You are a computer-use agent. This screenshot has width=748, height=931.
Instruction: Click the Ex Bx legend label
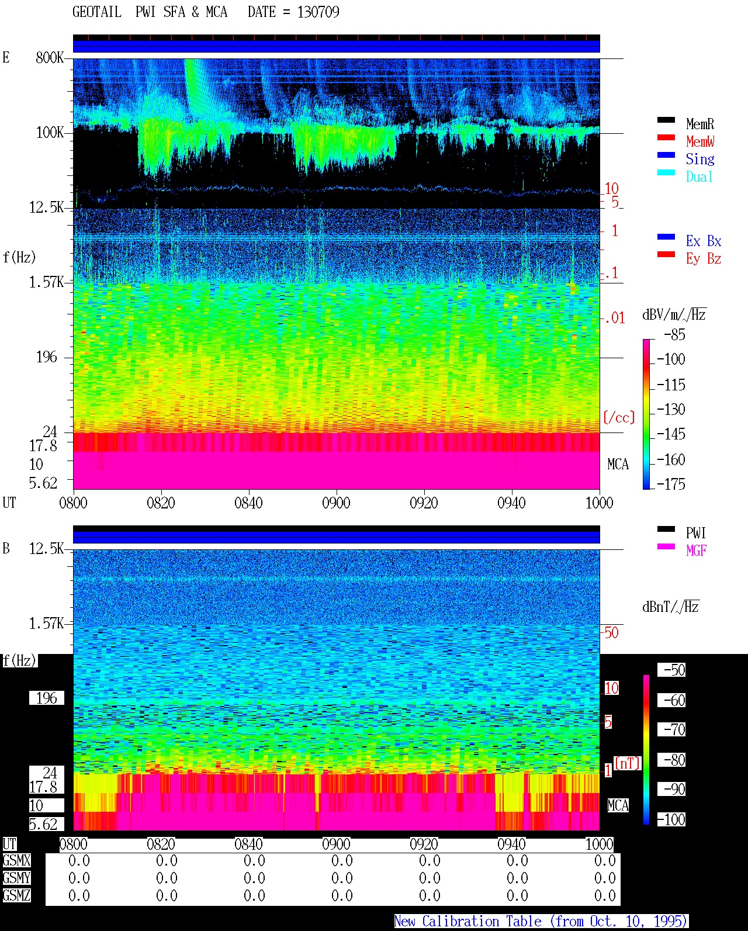pyautogui.click(x=704, y=241)
